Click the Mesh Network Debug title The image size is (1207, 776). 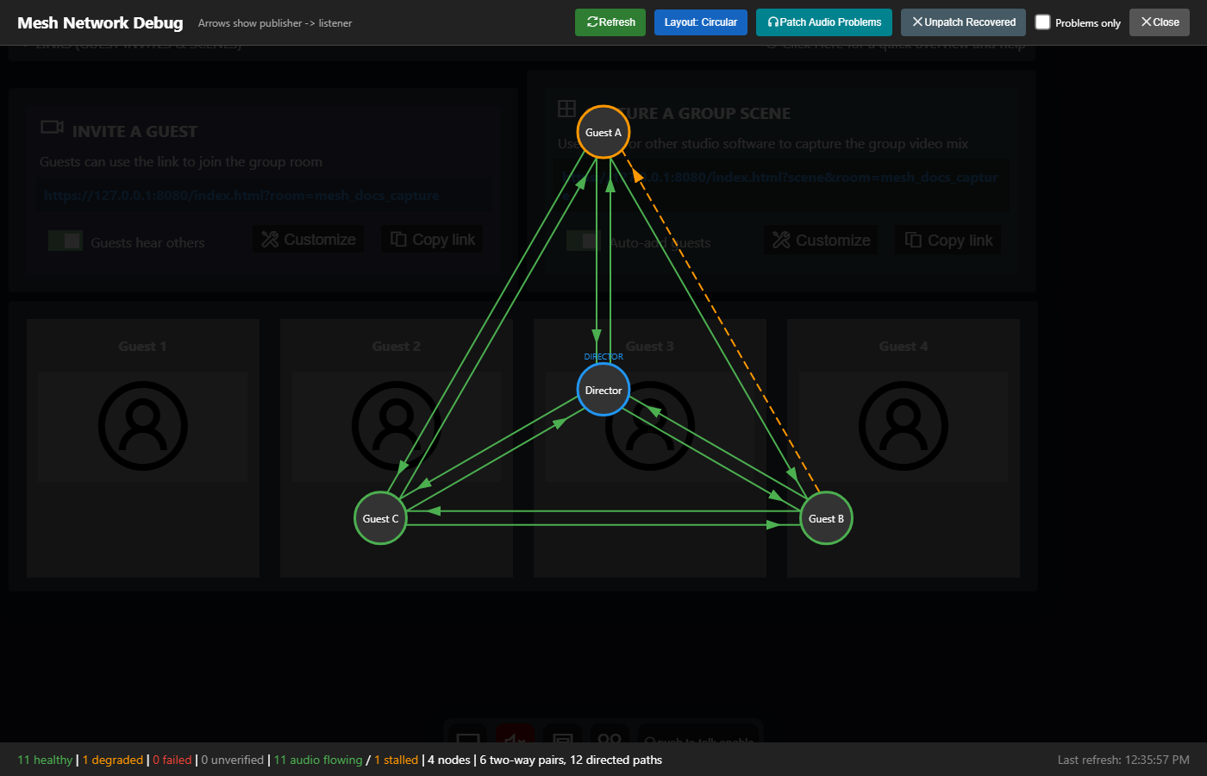(x=100, y=22)
